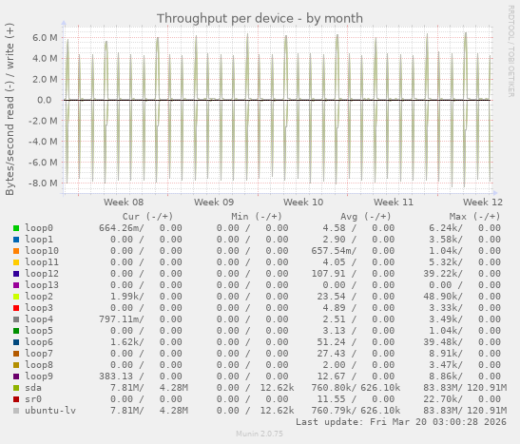Click loop12 max read value 39.22k
This screenshot has width=520, height=444.
[443, 274]
